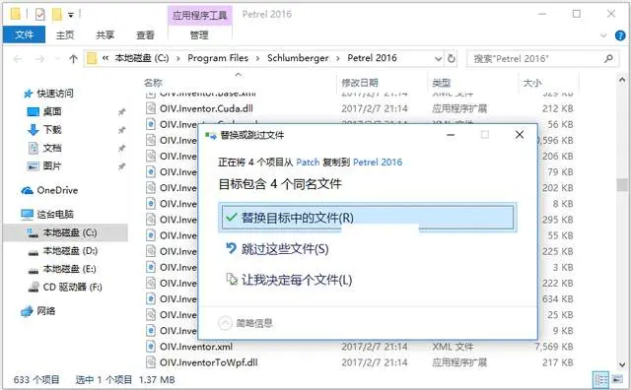Open the Patch source folder link
The image size is (631, 390).
[x=308, y=162]
